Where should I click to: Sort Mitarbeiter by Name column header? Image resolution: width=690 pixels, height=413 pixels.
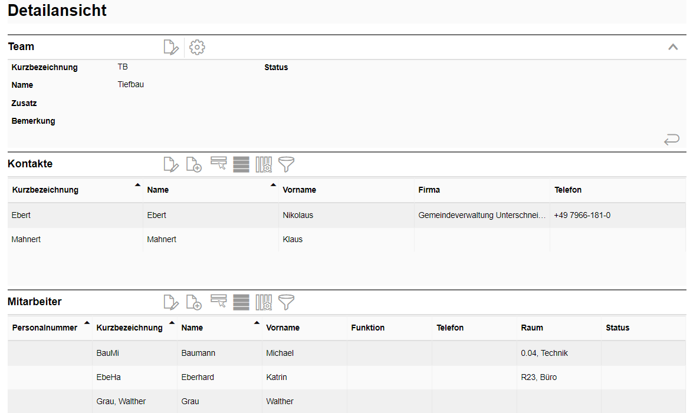pos(192,328)
